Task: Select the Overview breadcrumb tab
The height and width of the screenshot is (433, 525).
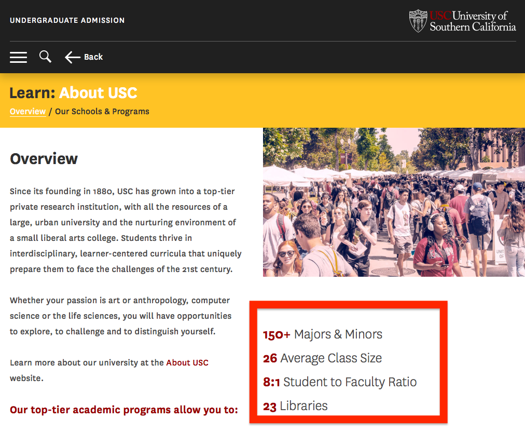Action: click(x=28, y=111)
